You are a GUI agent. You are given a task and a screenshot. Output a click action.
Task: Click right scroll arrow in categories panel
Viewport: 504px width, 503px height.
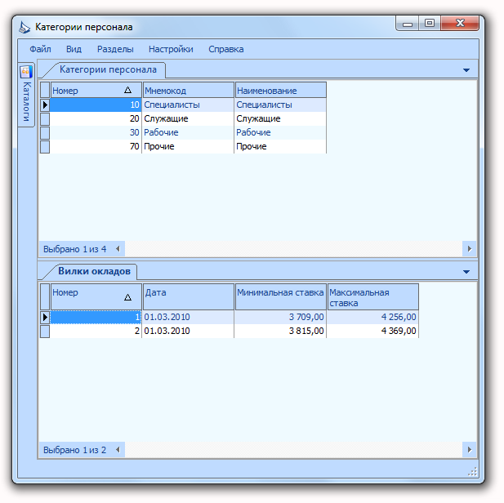click(x=470, y=249)
